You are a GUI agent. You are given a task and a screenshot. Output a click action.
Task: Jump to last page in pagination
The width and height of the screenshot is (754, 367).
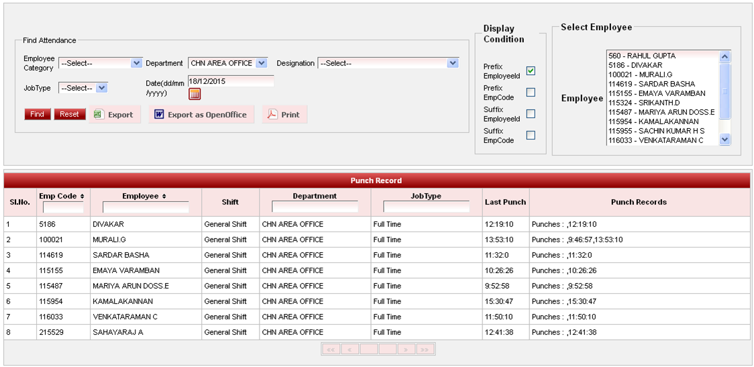pos(425,350)
